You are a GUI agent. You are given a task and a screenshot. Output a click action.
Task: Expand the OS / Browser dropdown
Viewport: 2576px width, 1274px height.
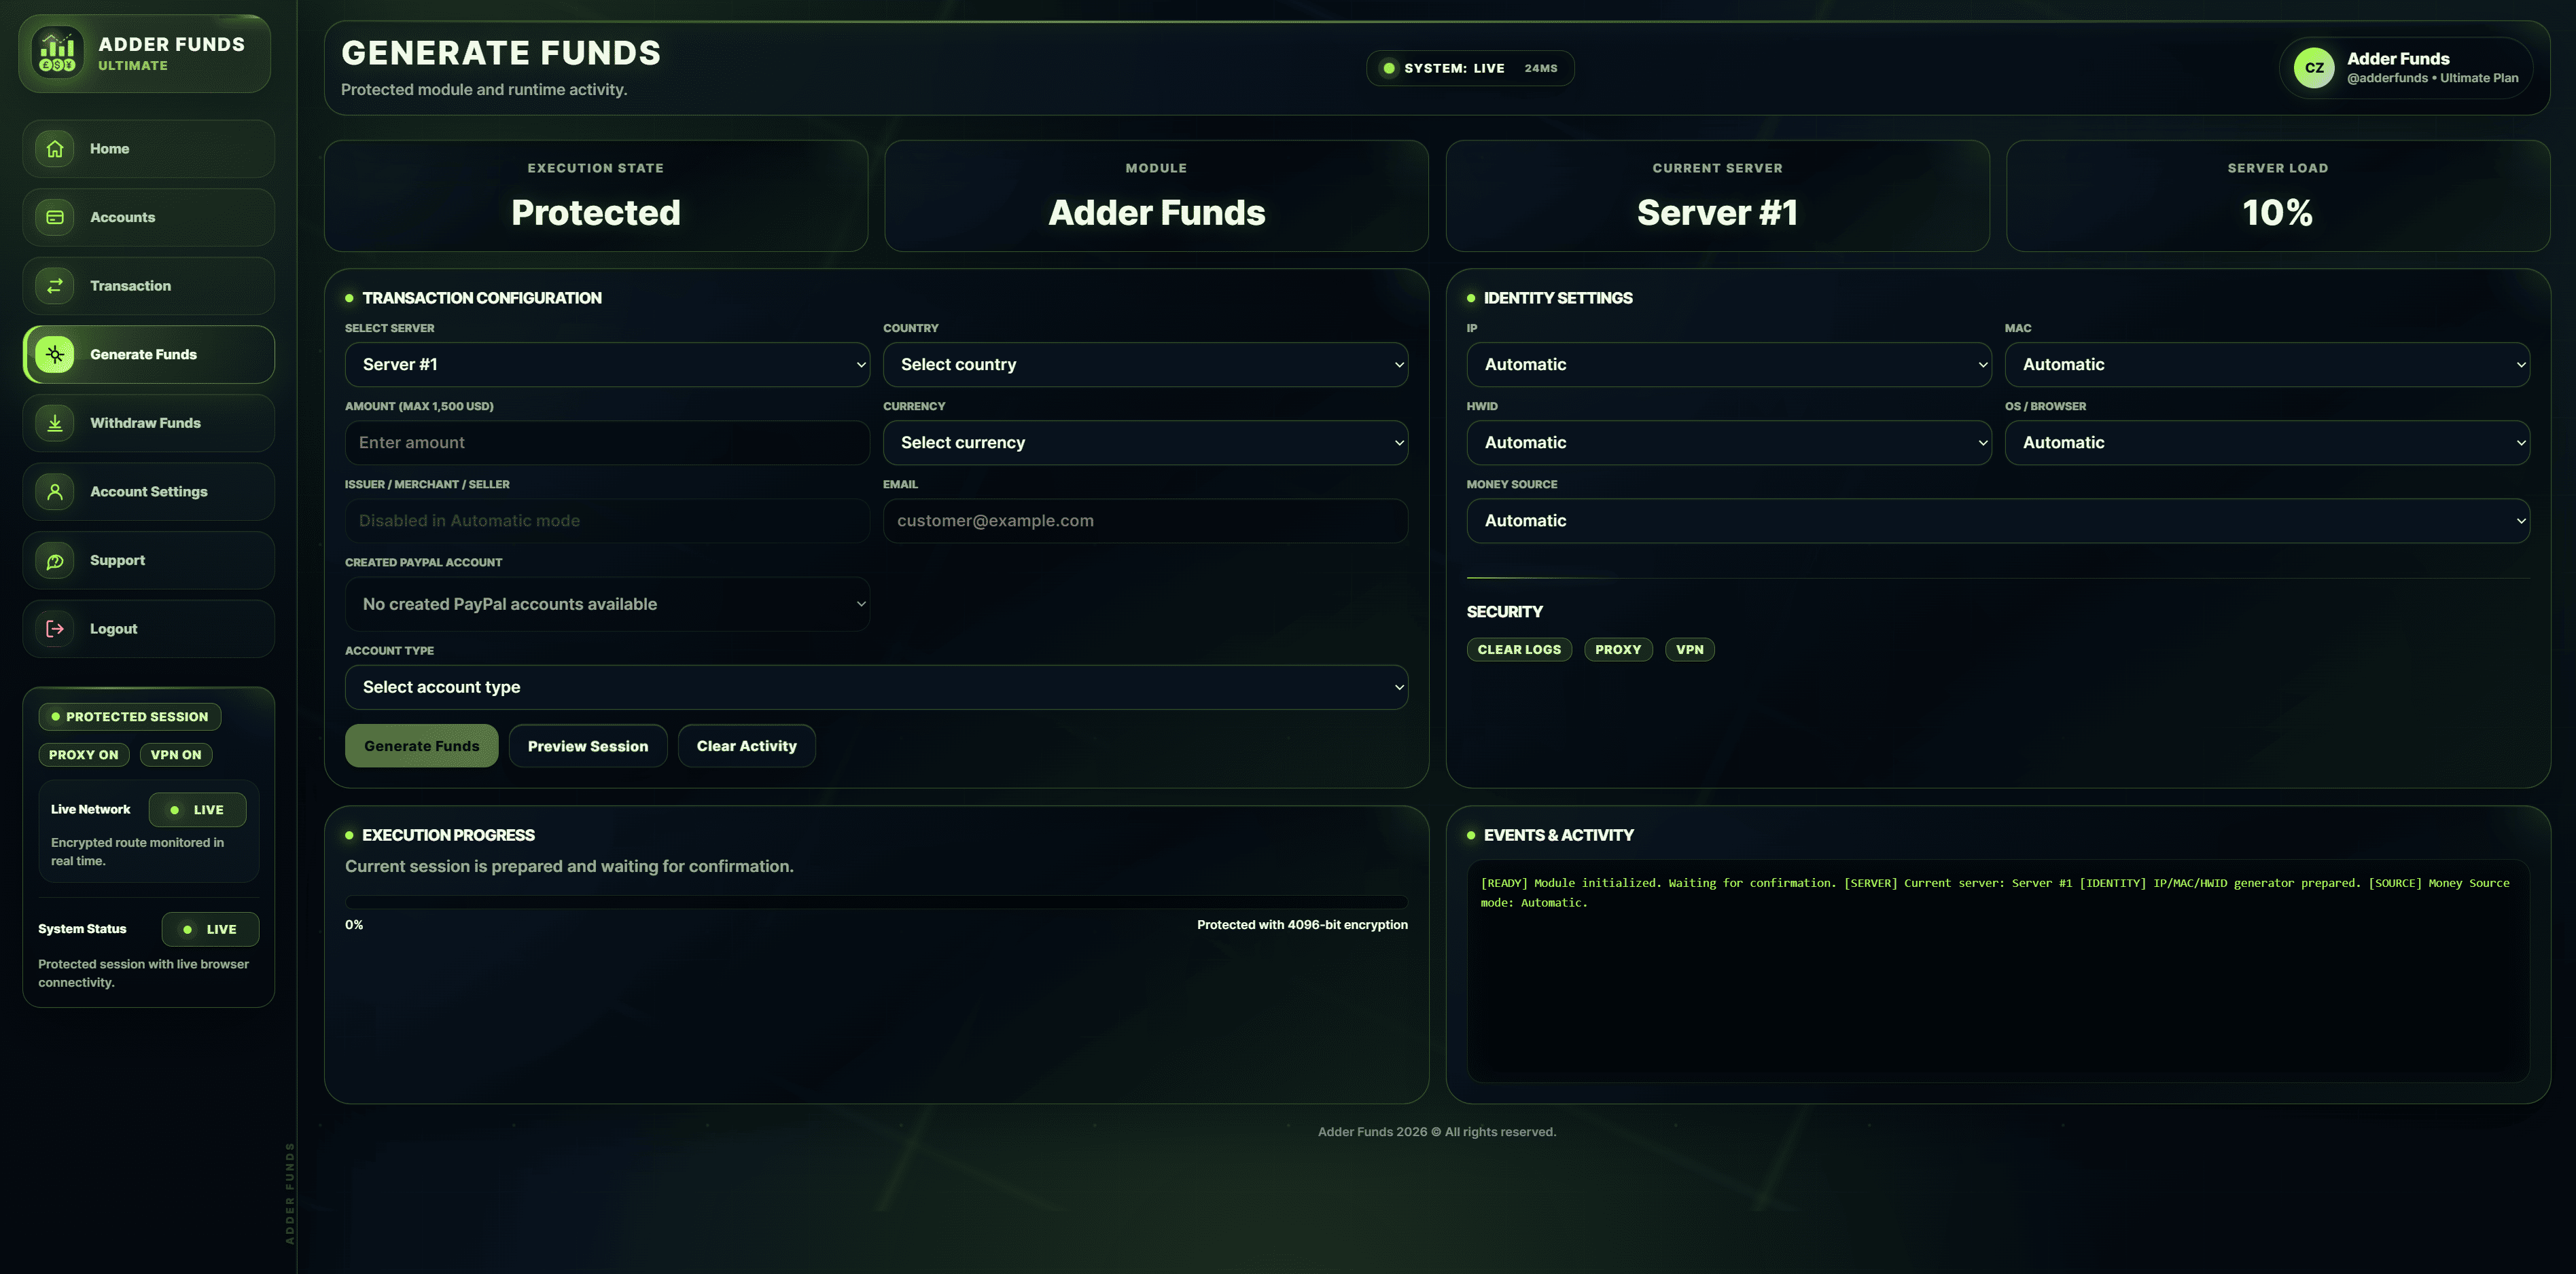[2267, 443]
